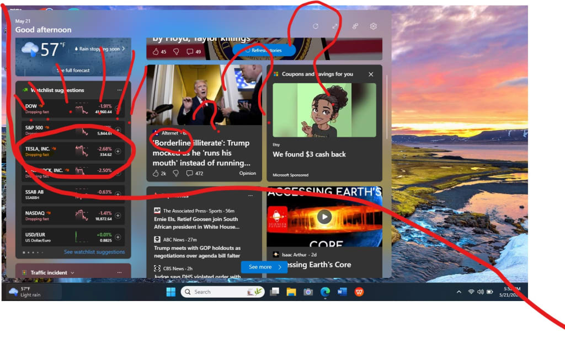The height and width of the screenshot is (338, 565).
Task: Click the Opinion label on Alternet story
Action: 248,173
